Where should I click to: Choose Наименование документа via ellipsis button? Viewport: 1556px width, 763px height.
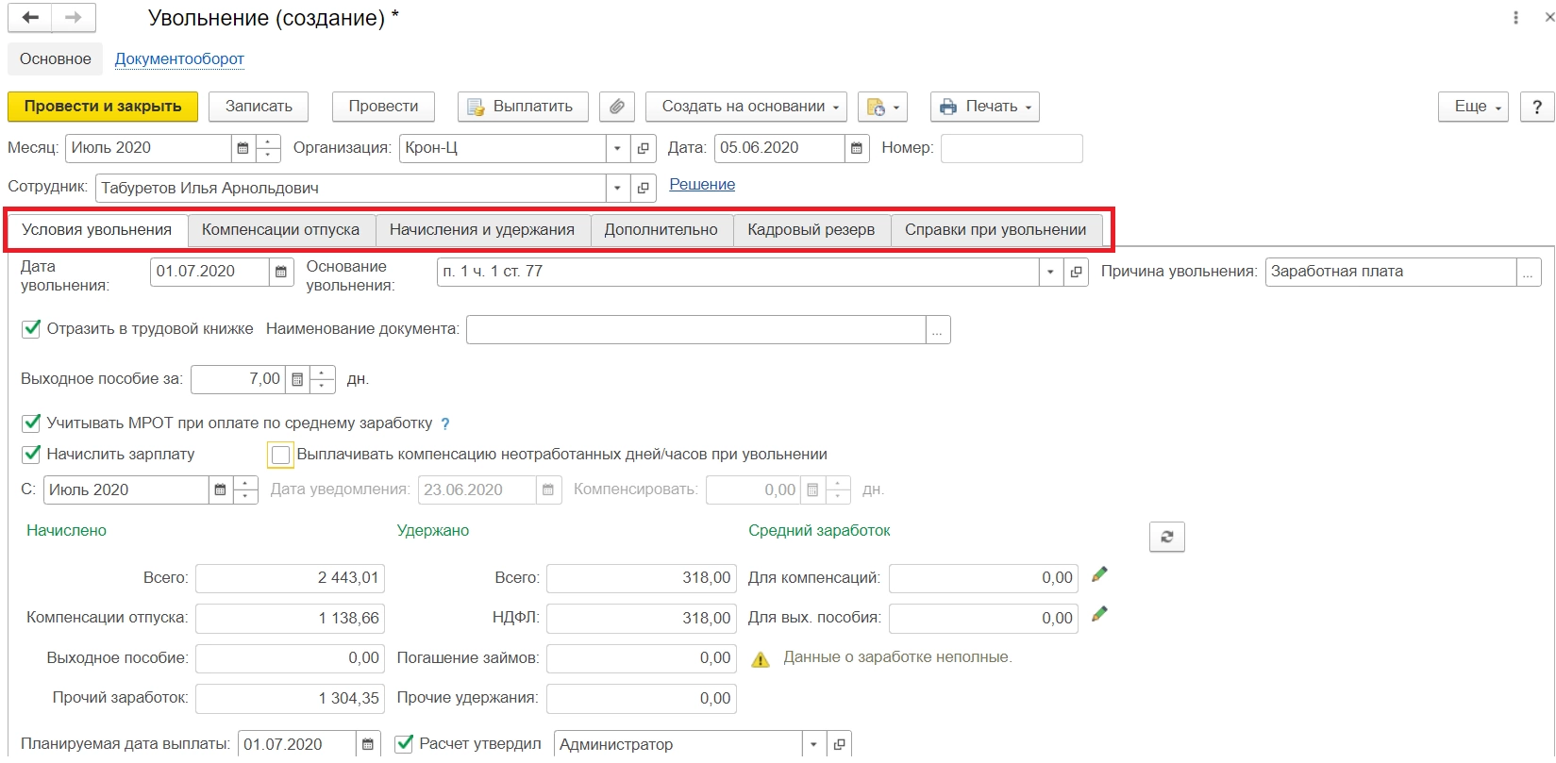938,330
